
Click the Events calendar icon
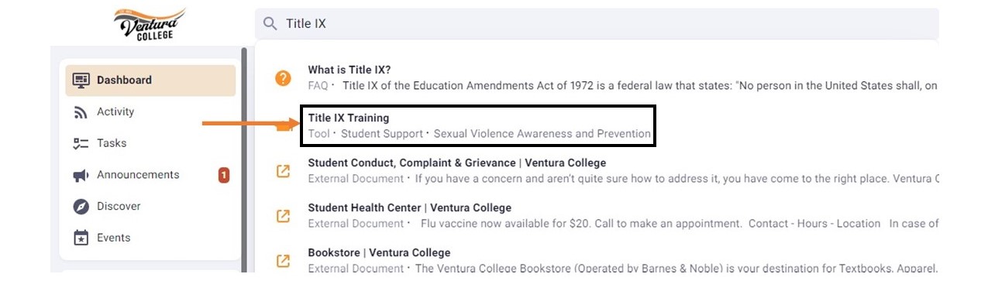(81, 238)
